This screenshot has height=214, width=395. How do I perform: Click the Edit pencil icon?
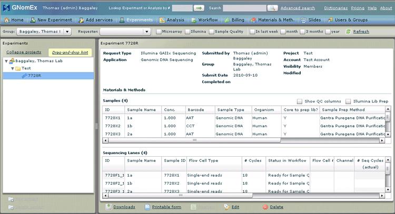tap(227, 207)
